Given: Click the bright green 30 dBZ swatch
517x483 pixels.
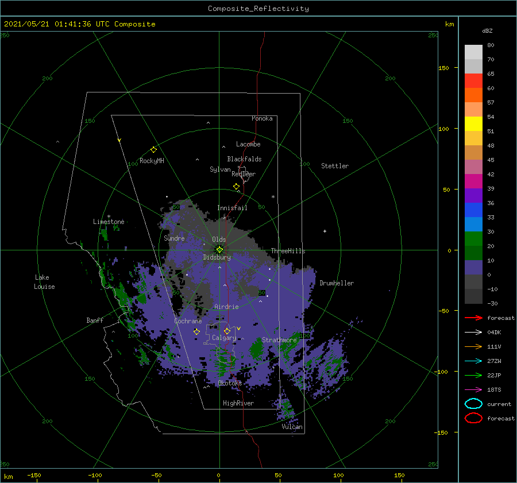Looking at the screenshot, I should 473,238.
